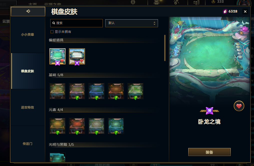Toggle the heart favorite button for 卧龙之境
Image resolution: width=254 pixels, height=166 pixels.
(239, 106)
